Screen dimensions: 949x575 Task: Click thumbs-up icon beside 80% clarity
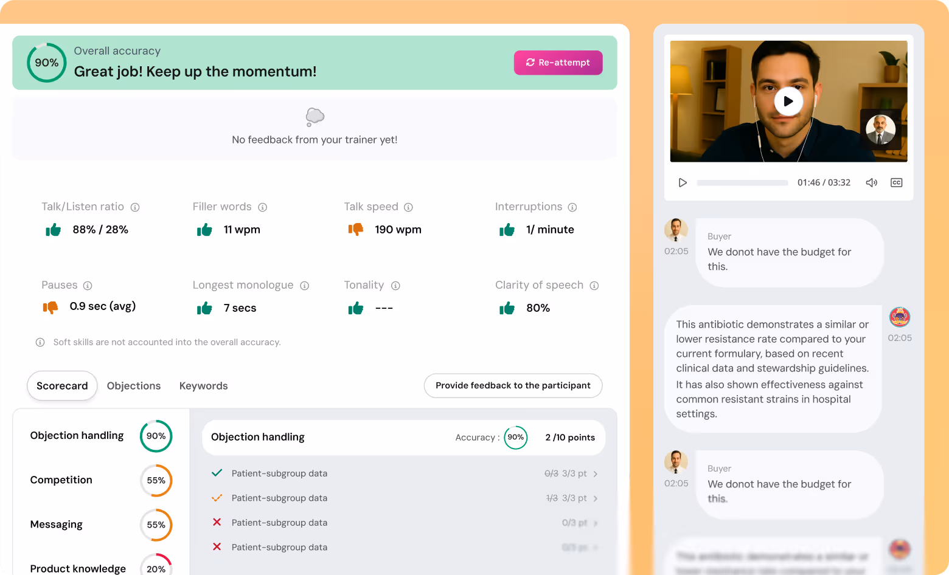pos(507,308)
